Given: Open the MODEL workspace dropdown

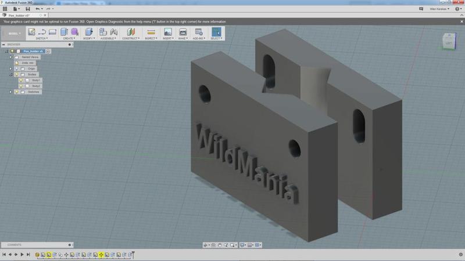Looking at the screenshot, I should [x=13, y=33].
